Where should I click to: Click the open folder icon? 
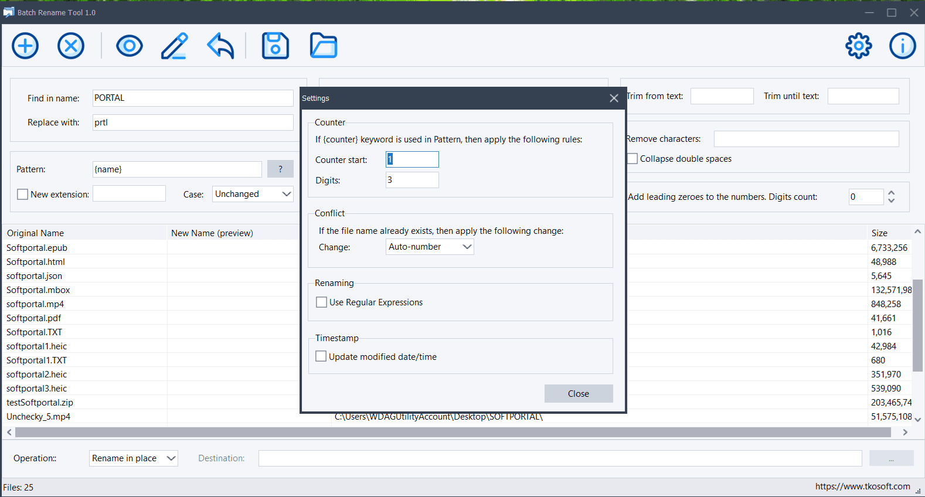pyautogui.click(x=324, y=46)
